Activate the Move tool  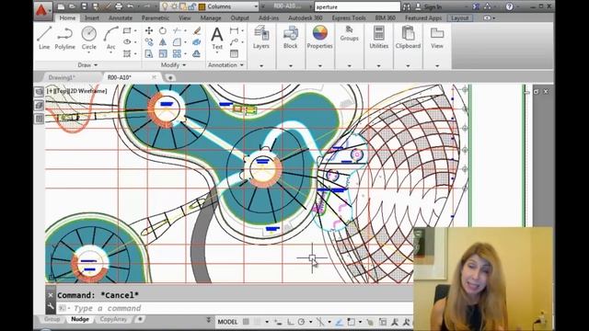(149, 30)
